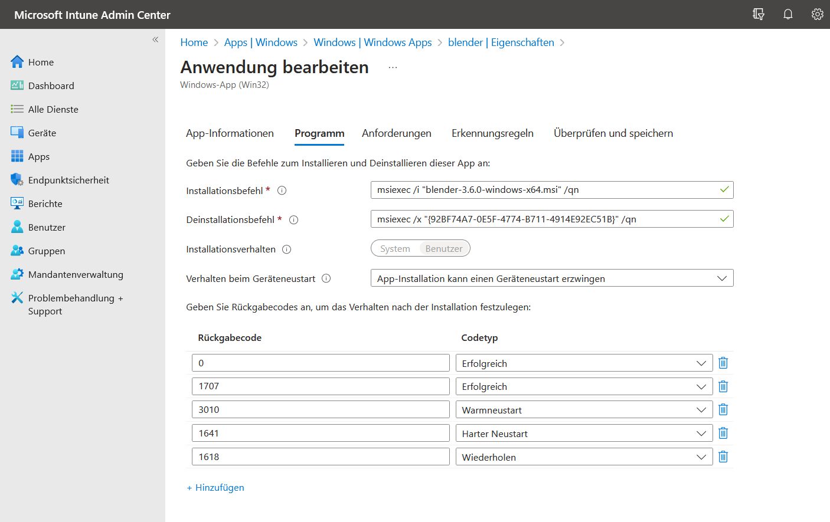Screen dimensions: 830x522
Task: Open the Wiederholen code type dropdown
Action: point(584,457)
